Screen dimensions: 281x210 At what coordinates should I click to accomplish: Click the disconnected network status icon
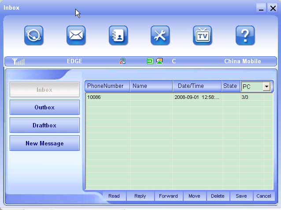122,61
